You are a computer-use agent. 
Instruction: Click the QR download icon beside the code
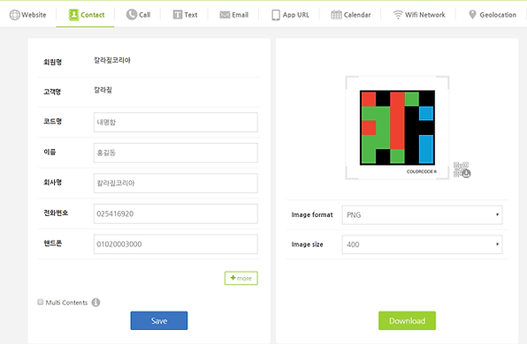pyautogui.click(x=462, y=170)
